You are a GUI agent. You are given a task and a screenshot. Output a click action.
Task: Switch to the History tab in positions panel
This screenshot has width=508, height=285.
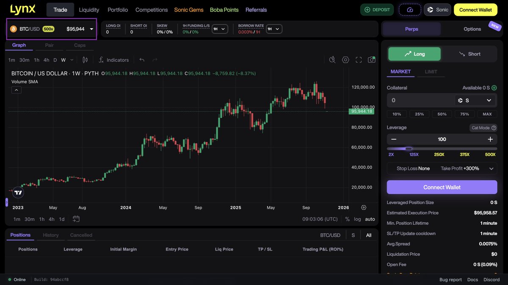point(51,235)
